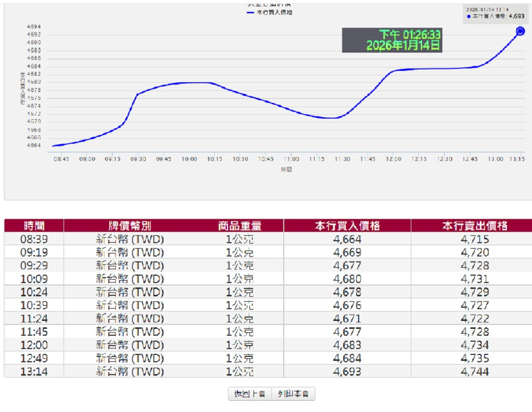
Task: Select the 4,680 buy price at 10:09
Action: pos(347,279)
